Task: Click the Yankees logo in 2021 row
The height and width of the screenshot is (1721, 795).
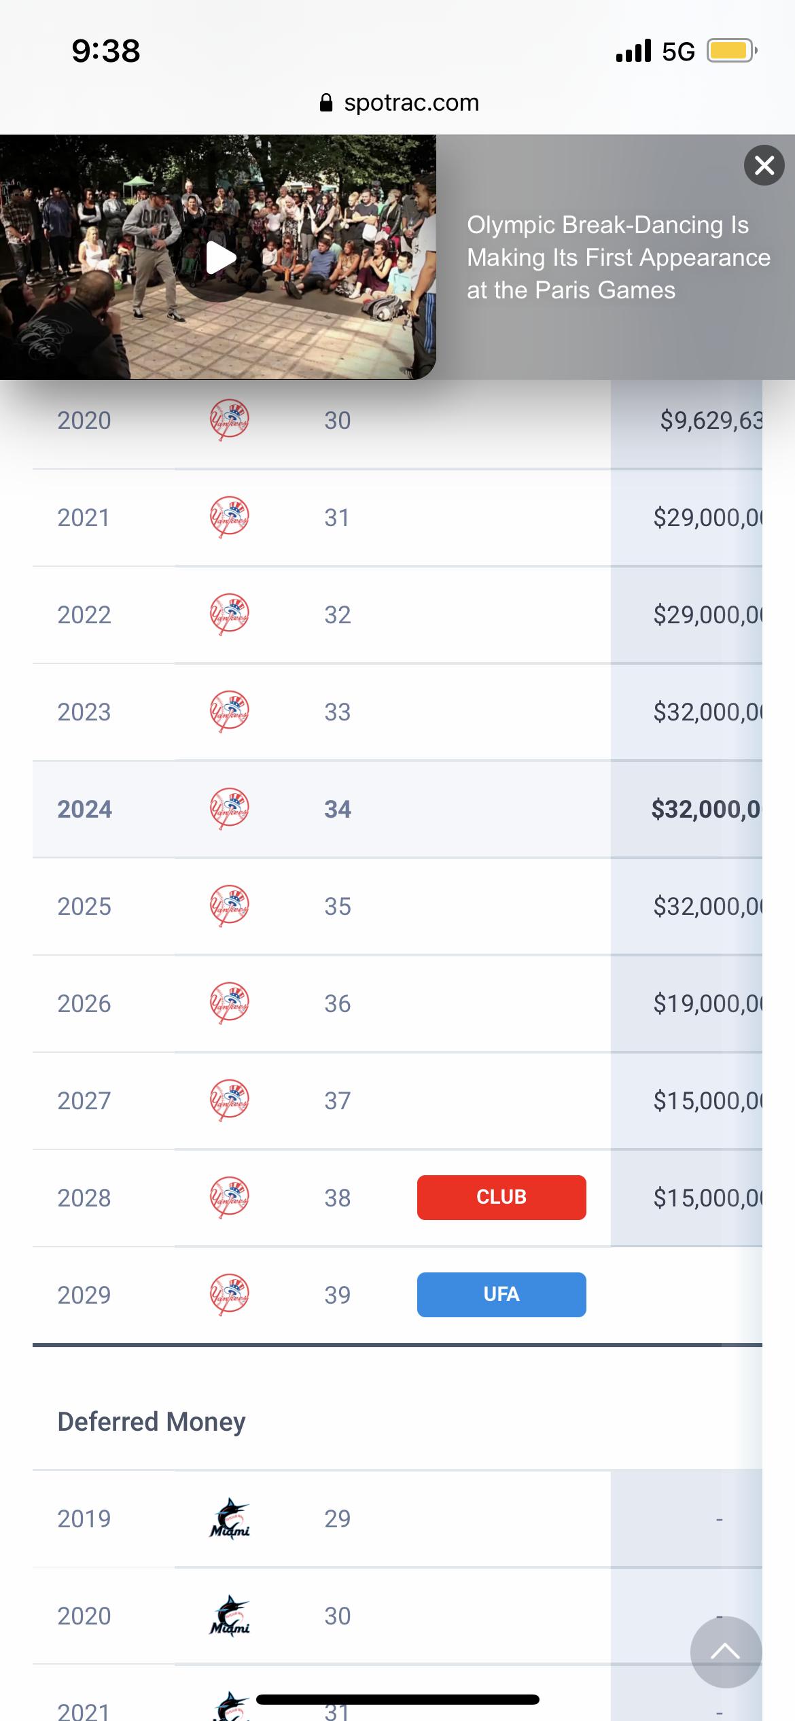Action: coord(229,517)
